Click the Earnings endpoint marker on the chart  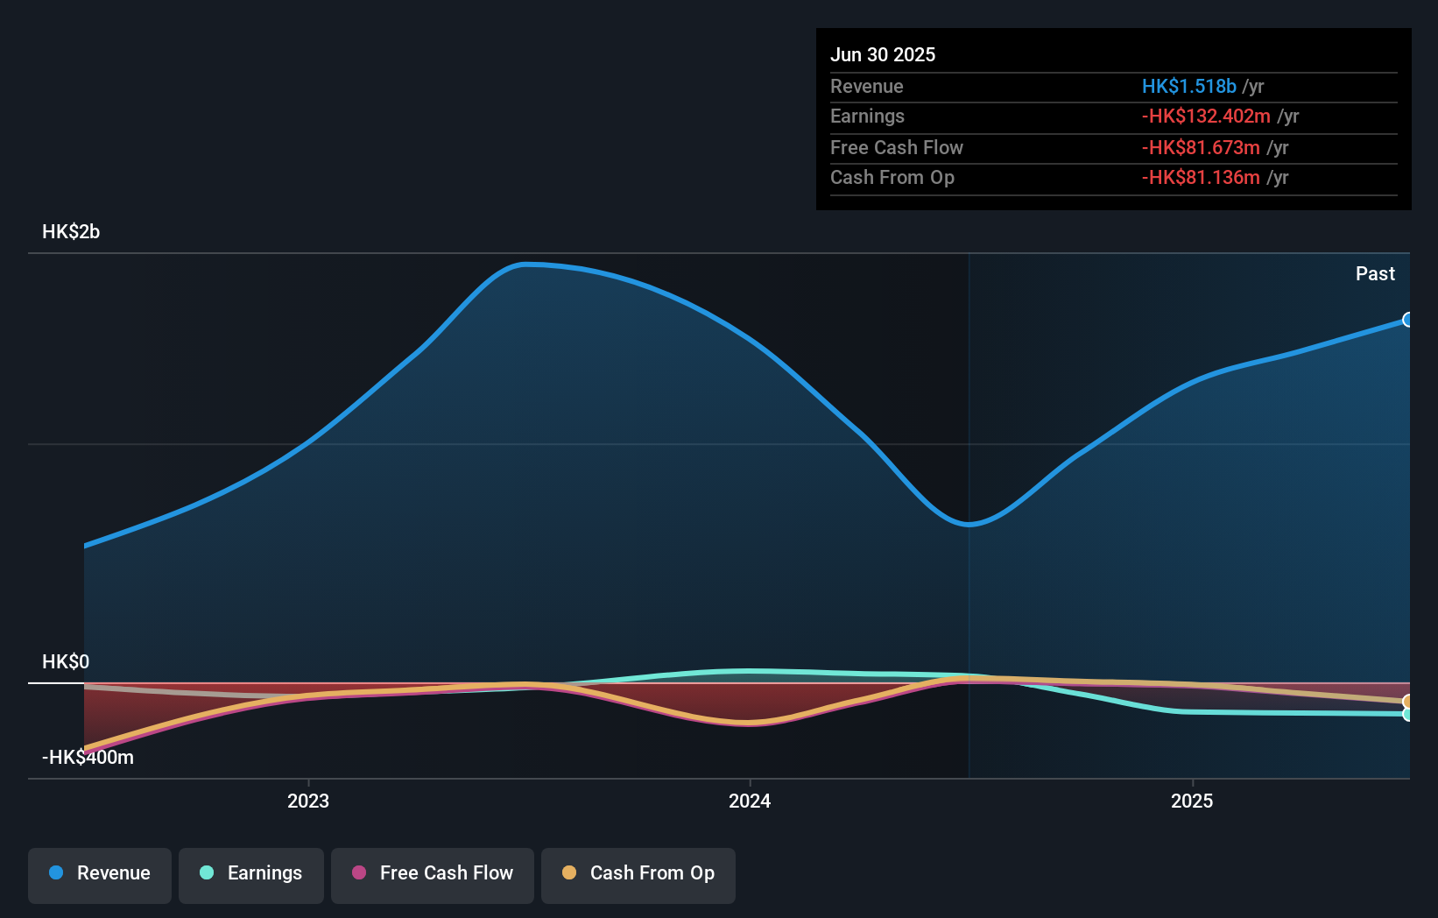pyautogui.click(x=1407, y=714)
